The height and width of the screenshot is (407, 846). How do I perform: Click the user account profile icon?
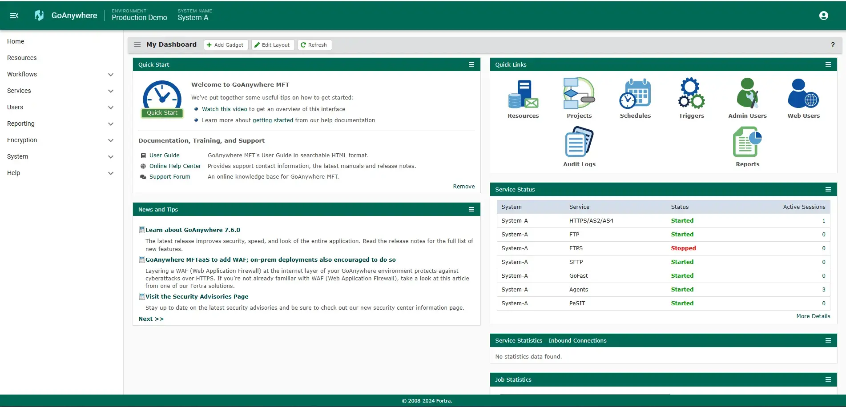823,16
